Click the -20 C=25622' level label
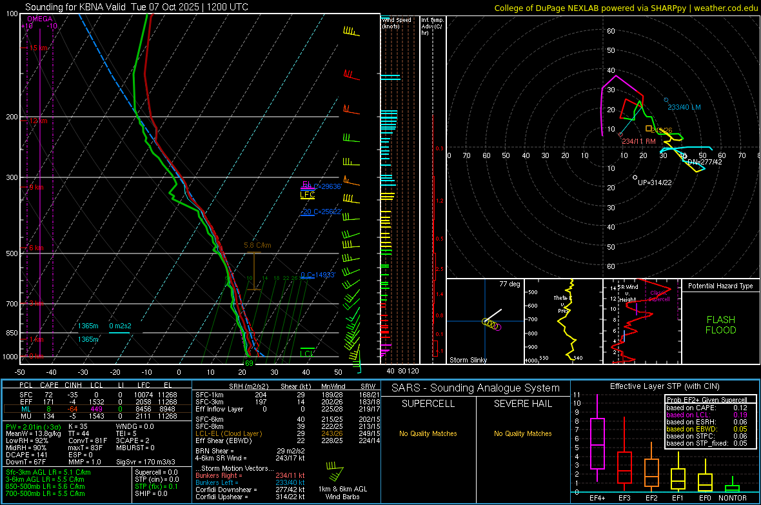 321,212
